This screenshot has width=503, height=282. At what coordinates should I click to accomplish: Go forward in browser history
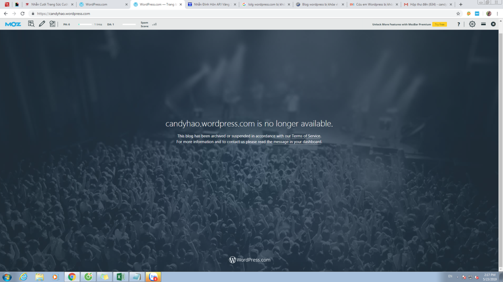[x=14, y=14]
